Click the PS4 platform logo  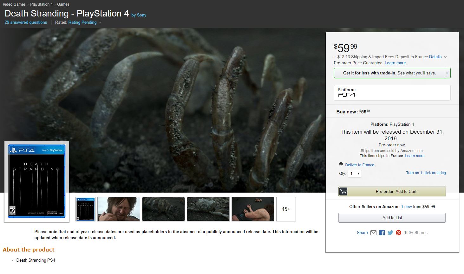coord(346,95)
